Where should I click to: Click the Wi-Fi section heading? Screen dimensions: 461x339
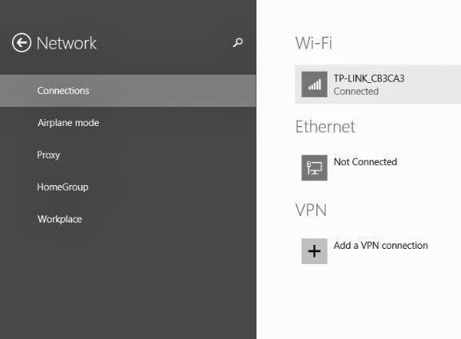click(x=314, y=43)
